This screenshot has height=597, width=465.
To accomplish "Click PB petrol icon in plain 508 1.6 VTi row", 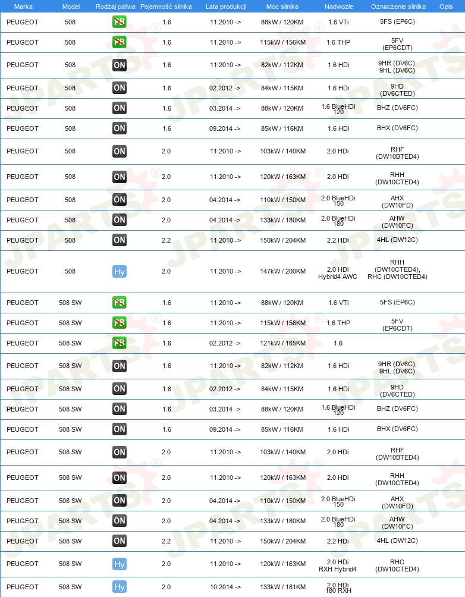I will pyautogui.click(x=119, y=21).
